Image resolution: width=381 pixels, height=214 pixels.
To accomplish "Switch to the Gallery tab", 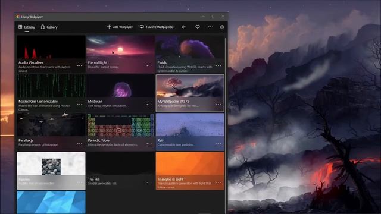I will pos(49,27).
